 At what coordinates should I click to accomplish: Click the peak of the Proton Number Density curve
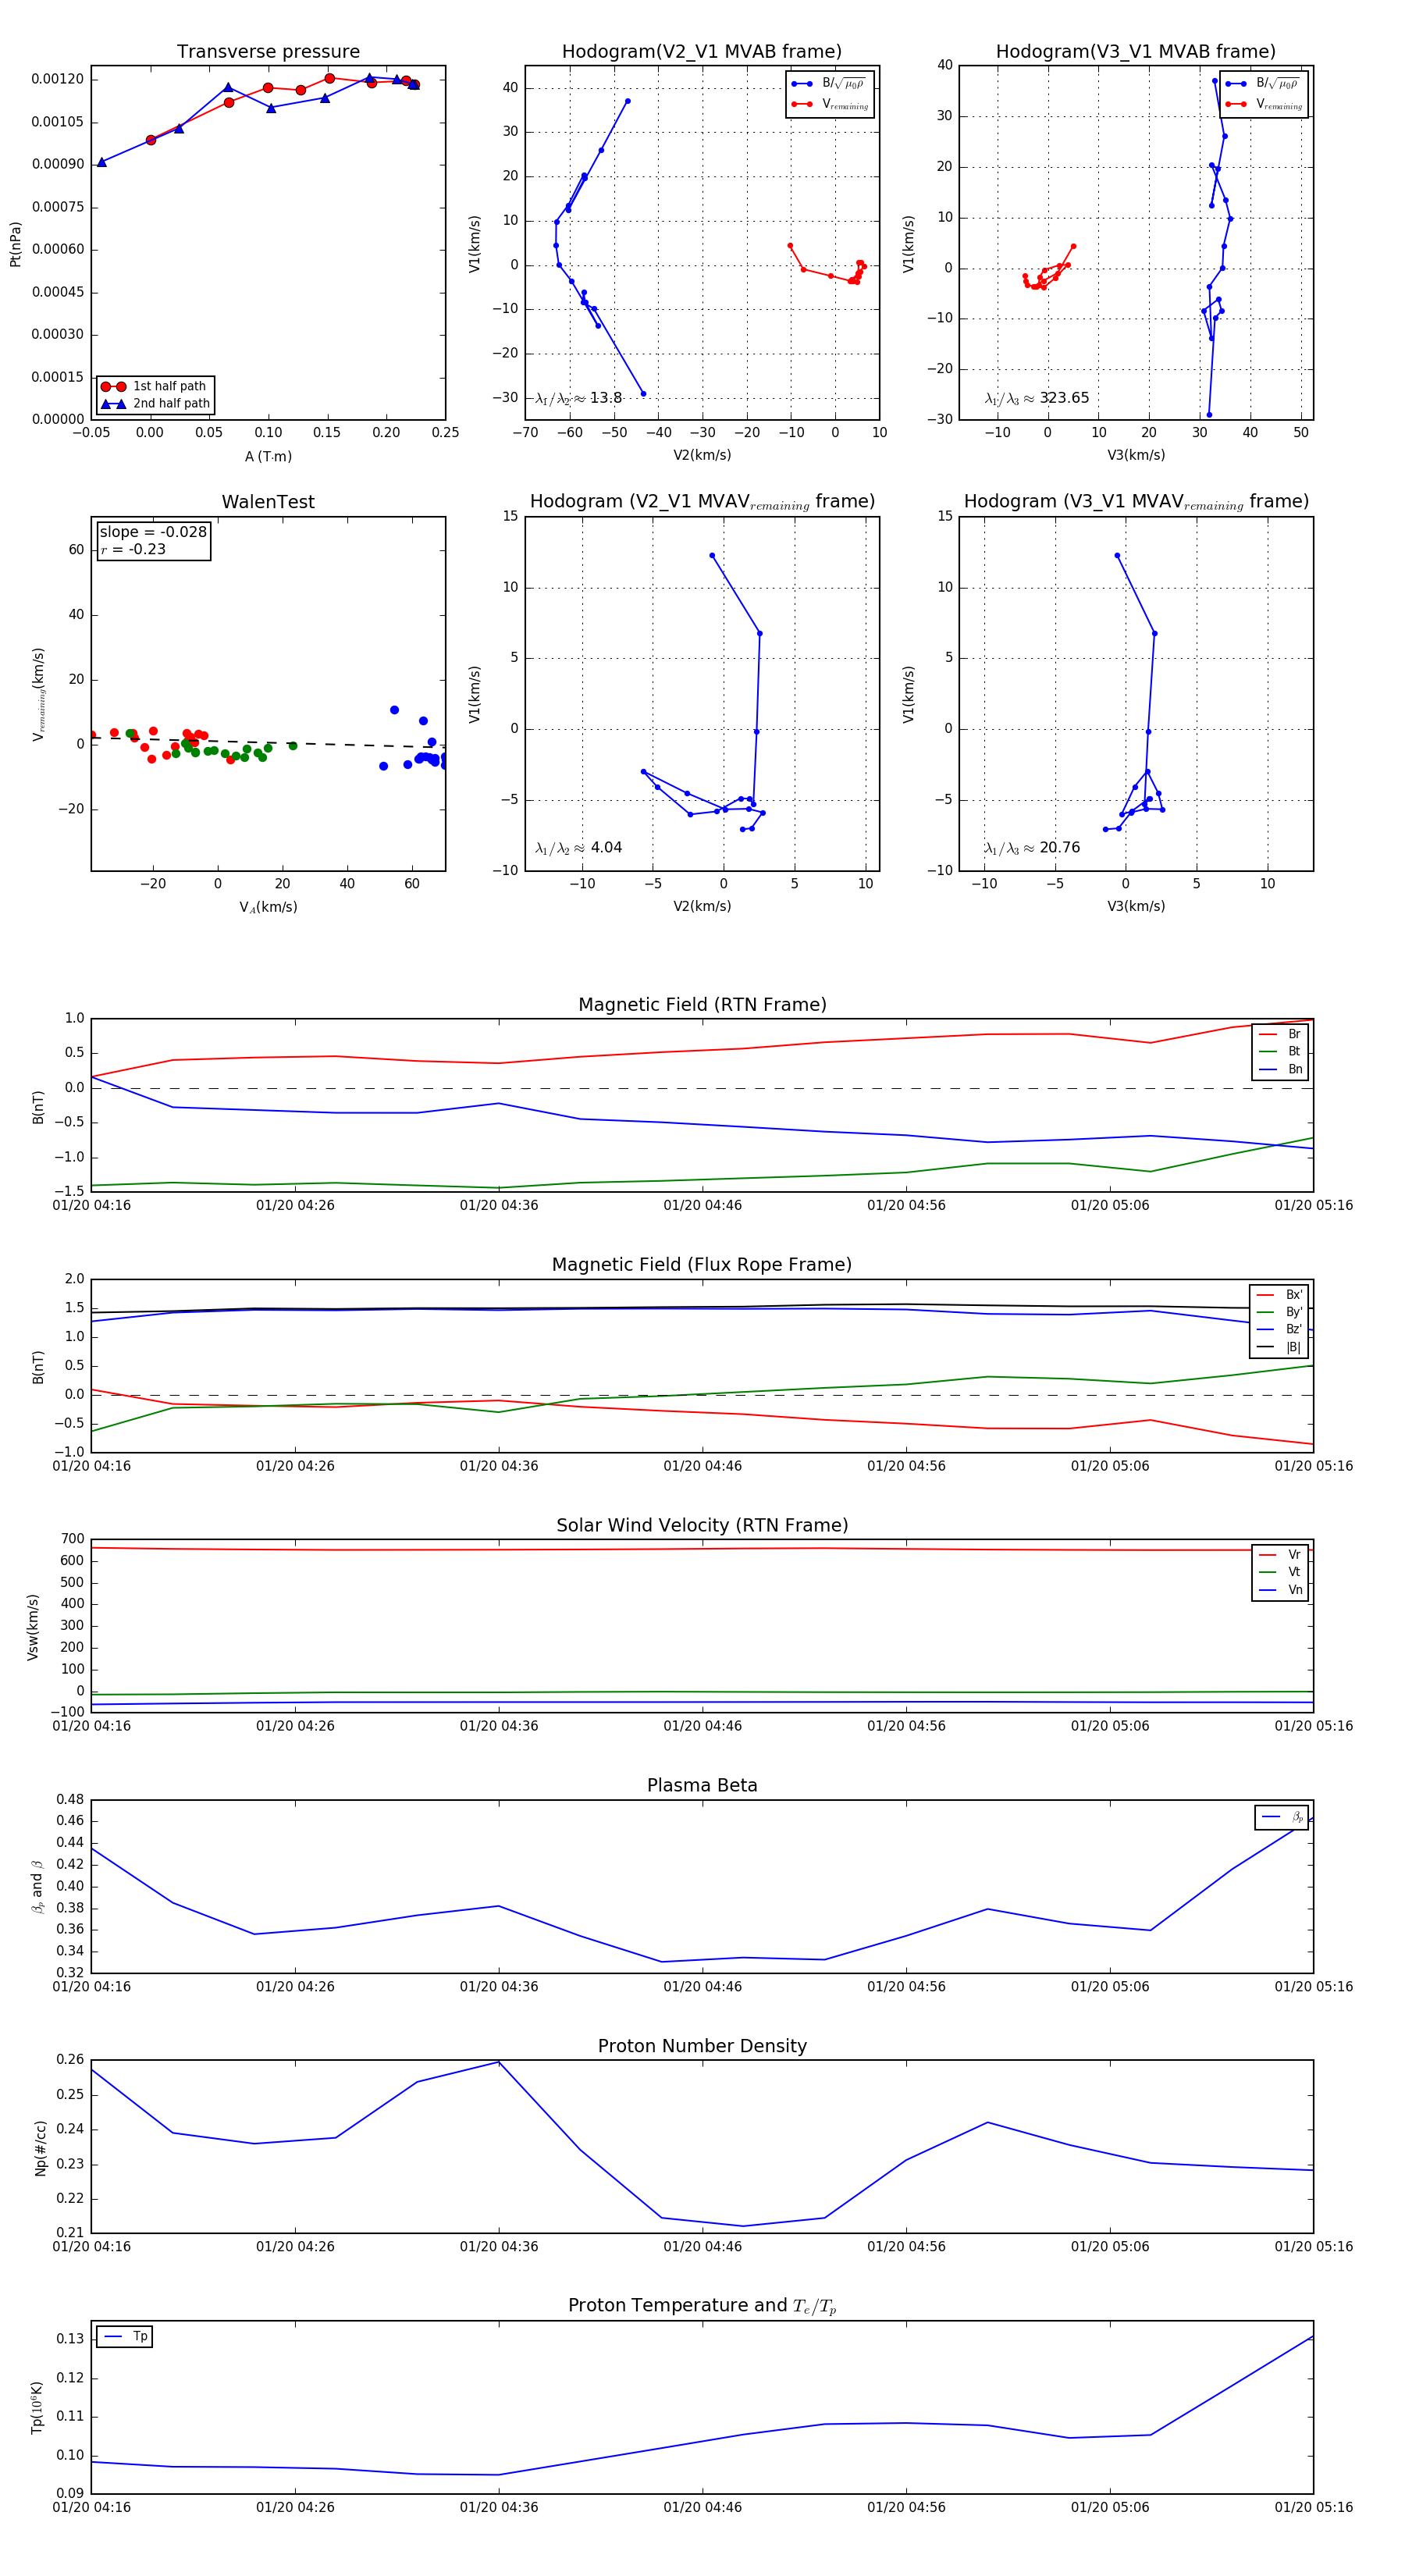pos(498,2062)
